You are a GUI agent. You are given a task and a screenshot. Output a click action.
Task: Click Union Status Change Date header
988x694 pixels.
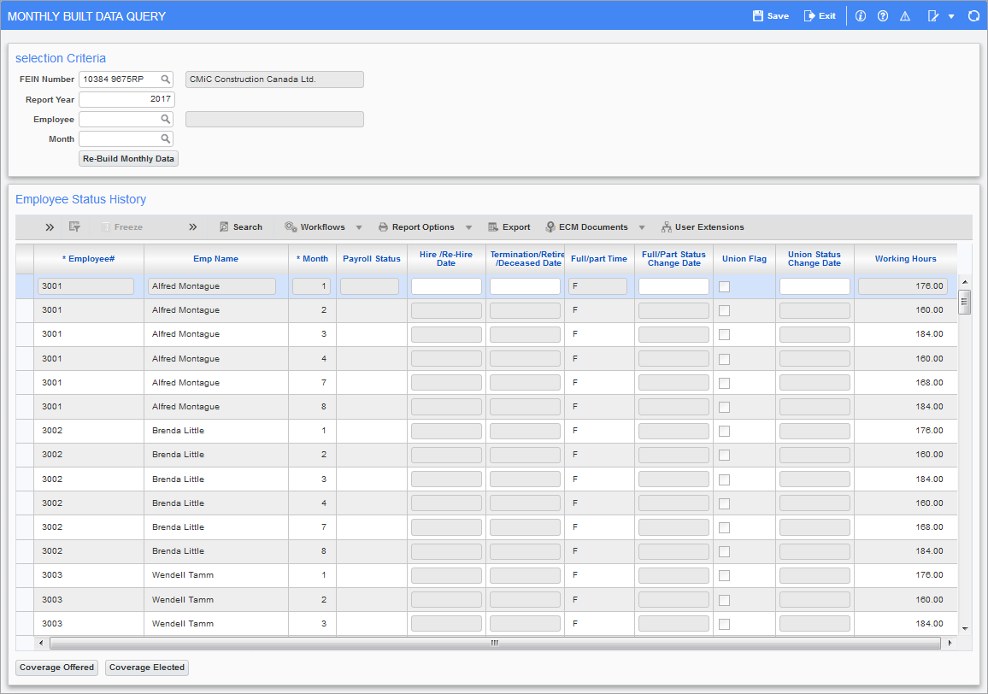[815, 259]
